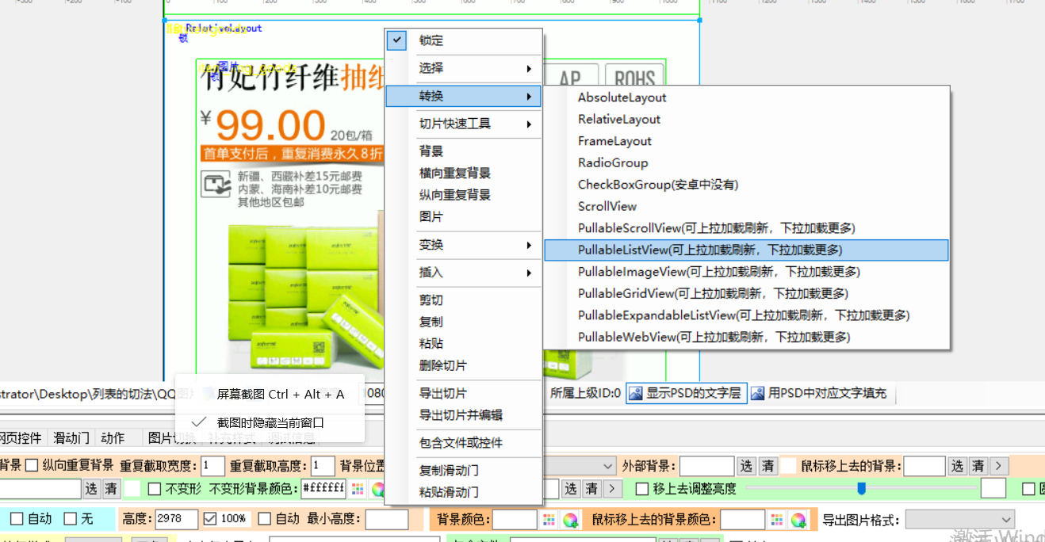Click 屏幕截图 Ctrl + Alt + A entry
The height and width of the screenshot is (542, 1045).
click(x=270, y=394)
